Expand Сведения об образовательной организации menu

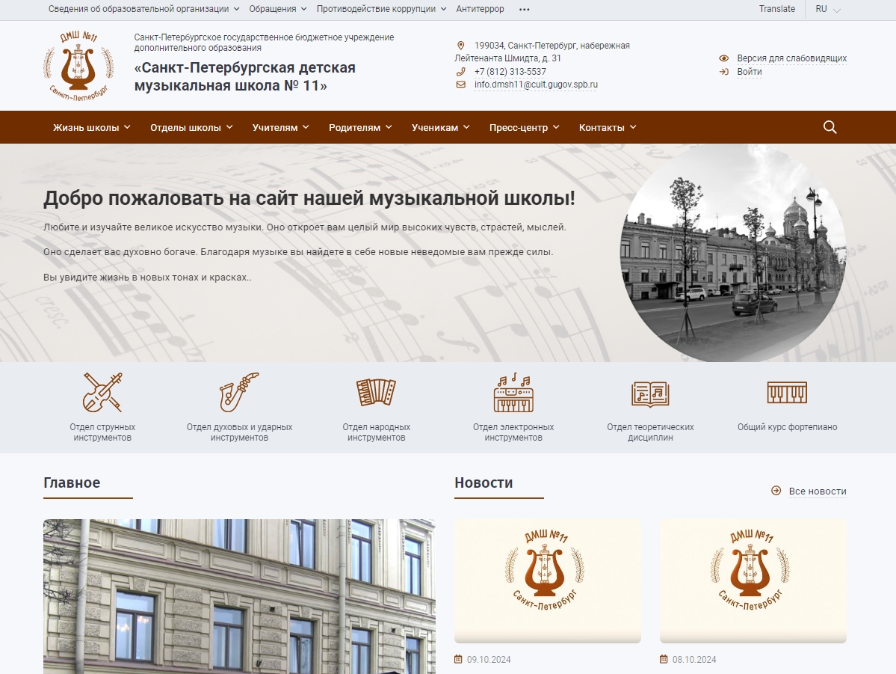143,10
